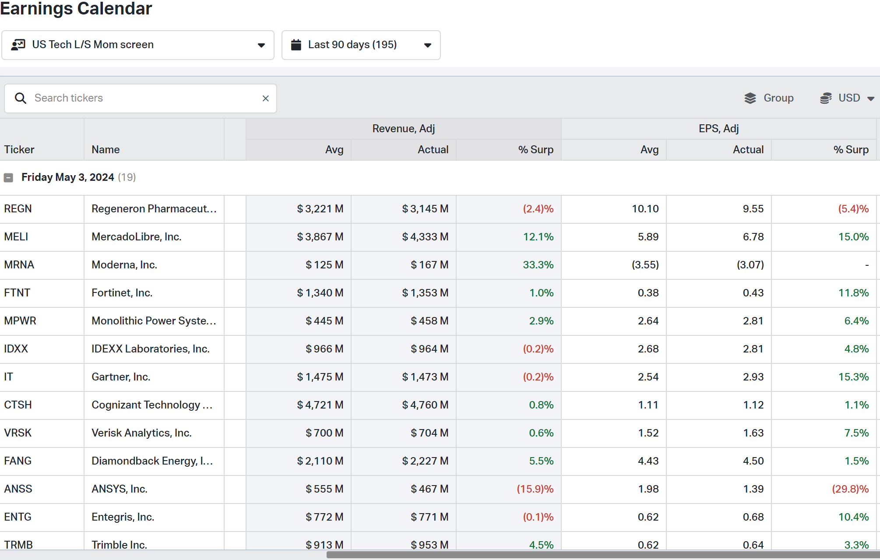Click Gartner EPS surprise 15.3%
880x560 pixels.
853,377
